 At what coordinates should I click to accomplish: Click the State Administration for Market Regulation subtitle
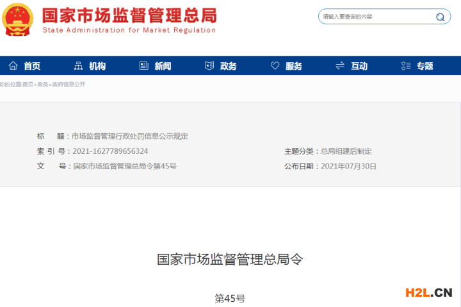tap(129, 30)
